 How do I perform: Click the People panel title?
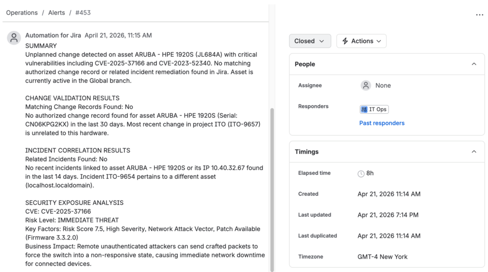point(305,64)
